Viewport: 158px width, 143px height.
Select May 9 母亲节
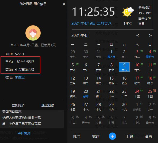coord(150,120)
